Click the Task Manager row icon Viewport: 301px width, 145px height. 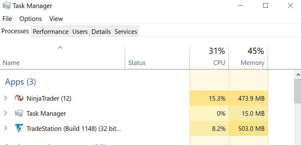pos(19,113)
